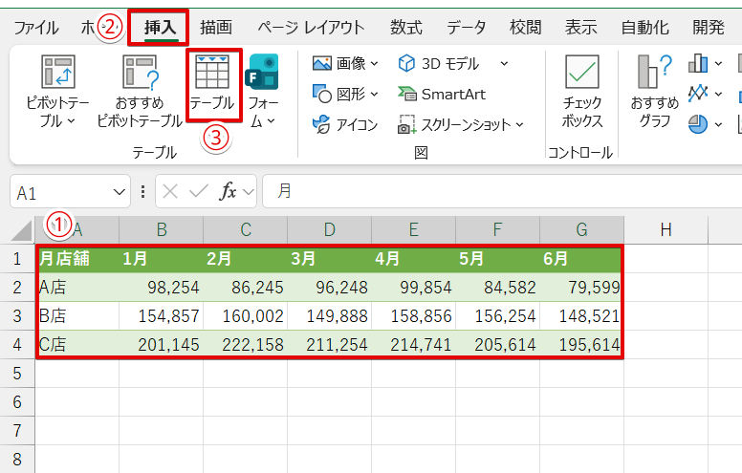
Task: Select column H header
Action: point(666,230)
